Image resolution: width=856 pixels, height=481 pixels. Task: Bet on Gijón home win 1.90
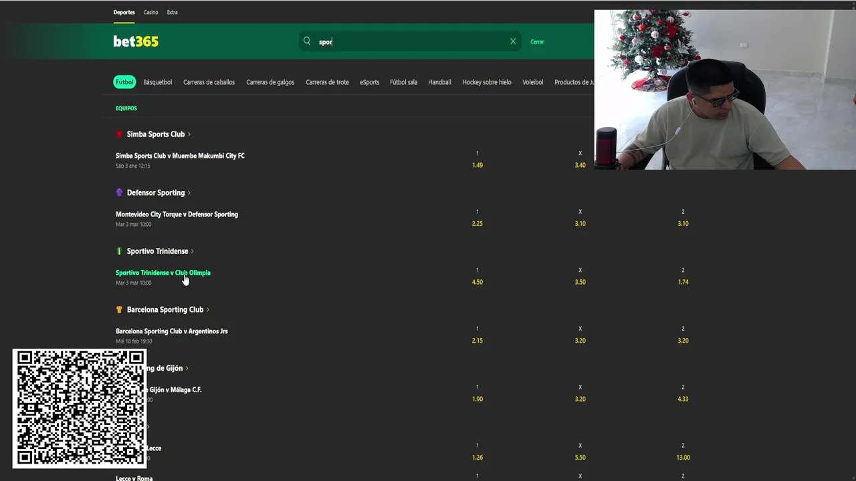(x=477, y=399)
